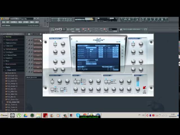The height and width of the screenshot is (135, 180).
Task: Click preset previous/next arrows on Nexus display
Action: (104, 67)
